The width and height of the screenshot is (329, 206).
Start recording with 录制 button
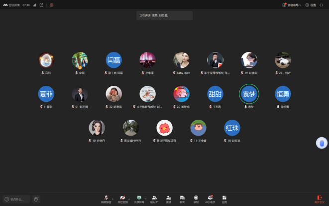[x=196, y=199]
